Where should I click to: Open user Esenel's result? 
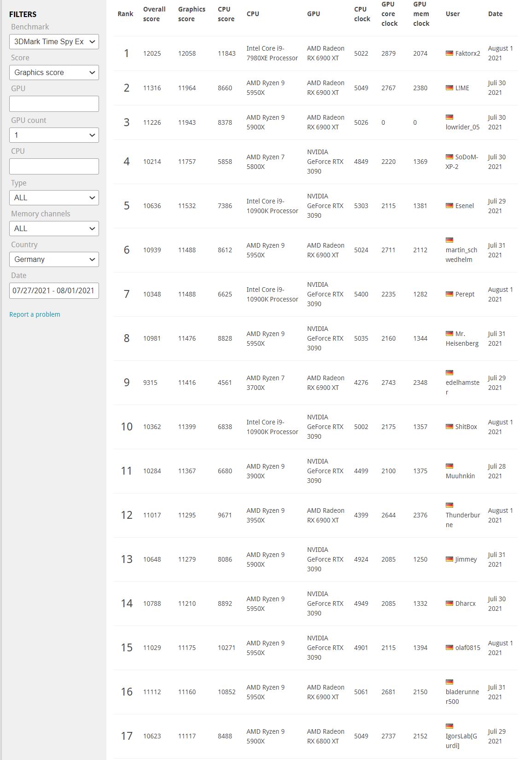pyautogui.click(x=464, y=206)
